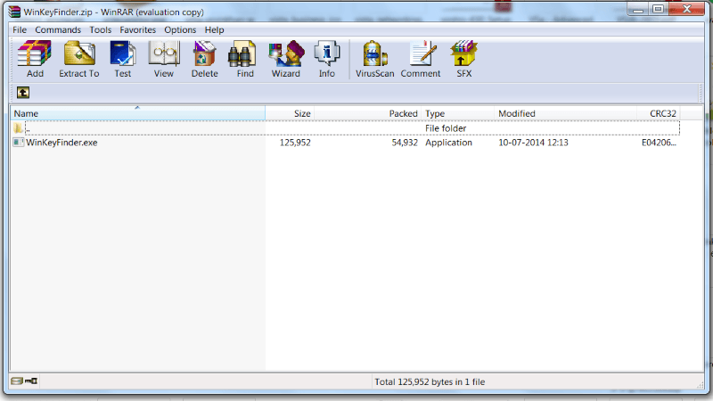Screen dimensions: 713x401
Task: Show archive Info
Action: (326, 59)
